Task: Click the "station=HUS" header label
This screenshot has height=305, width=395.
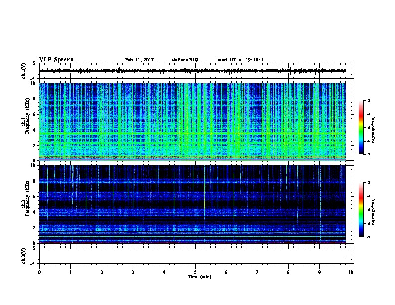Action: click(185, 60)
